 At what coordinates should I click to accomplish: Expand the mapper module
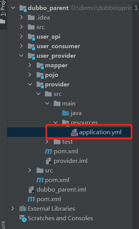(30, 65)
